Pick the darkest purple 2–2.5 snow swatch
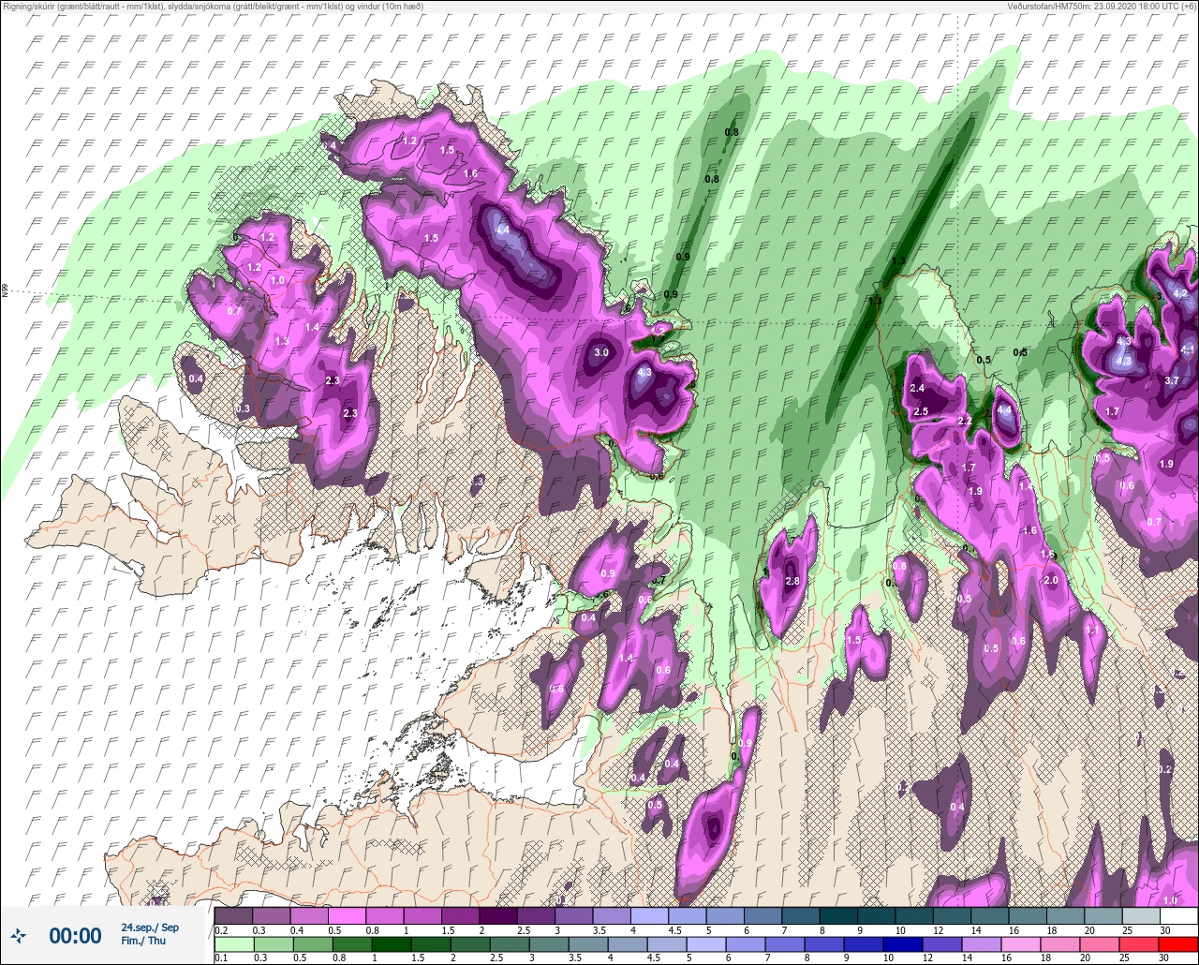1199x965 pixels. click(497, 915)
